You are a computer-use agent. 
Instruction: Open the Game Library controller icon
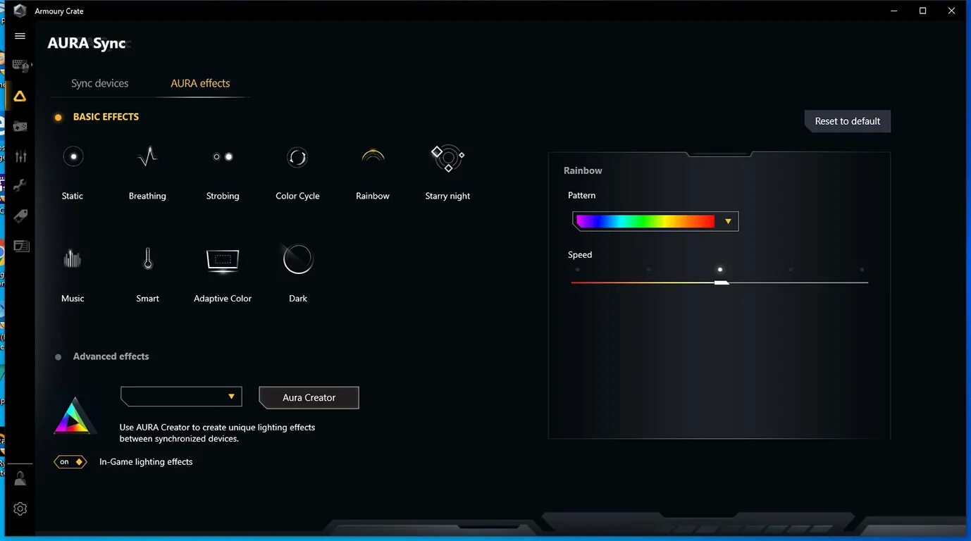(x=20, y=126)
